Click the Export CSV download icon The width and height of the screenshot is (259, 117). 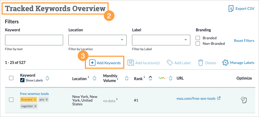231,8
